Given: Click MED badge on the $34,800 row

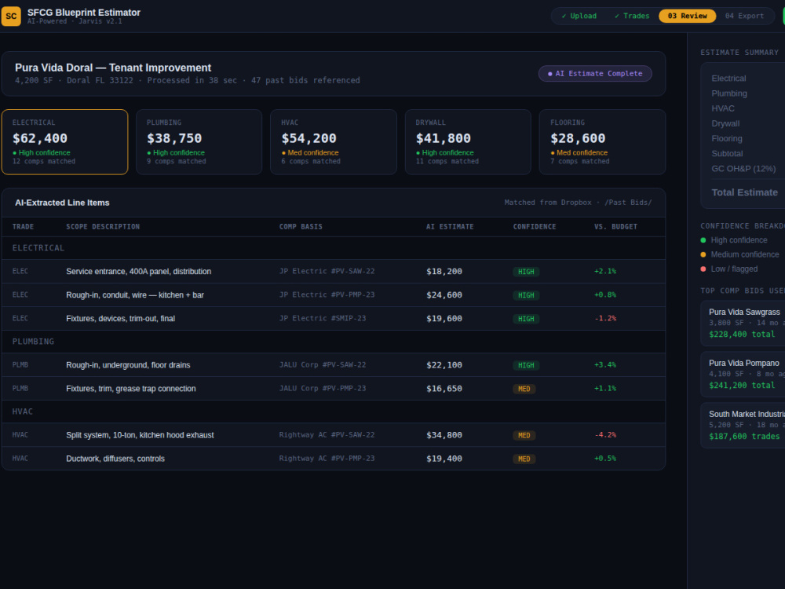Looking at the screenshot, I should 524,436.
